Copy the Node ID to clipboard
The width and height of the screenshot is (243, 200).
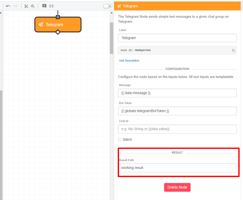click(233, 51)
